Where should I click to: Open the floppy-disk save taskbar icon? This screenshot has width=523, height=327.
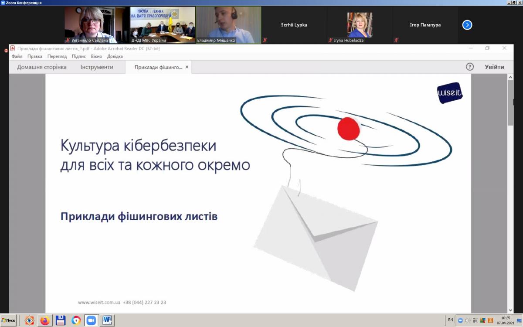pos(61,320)
